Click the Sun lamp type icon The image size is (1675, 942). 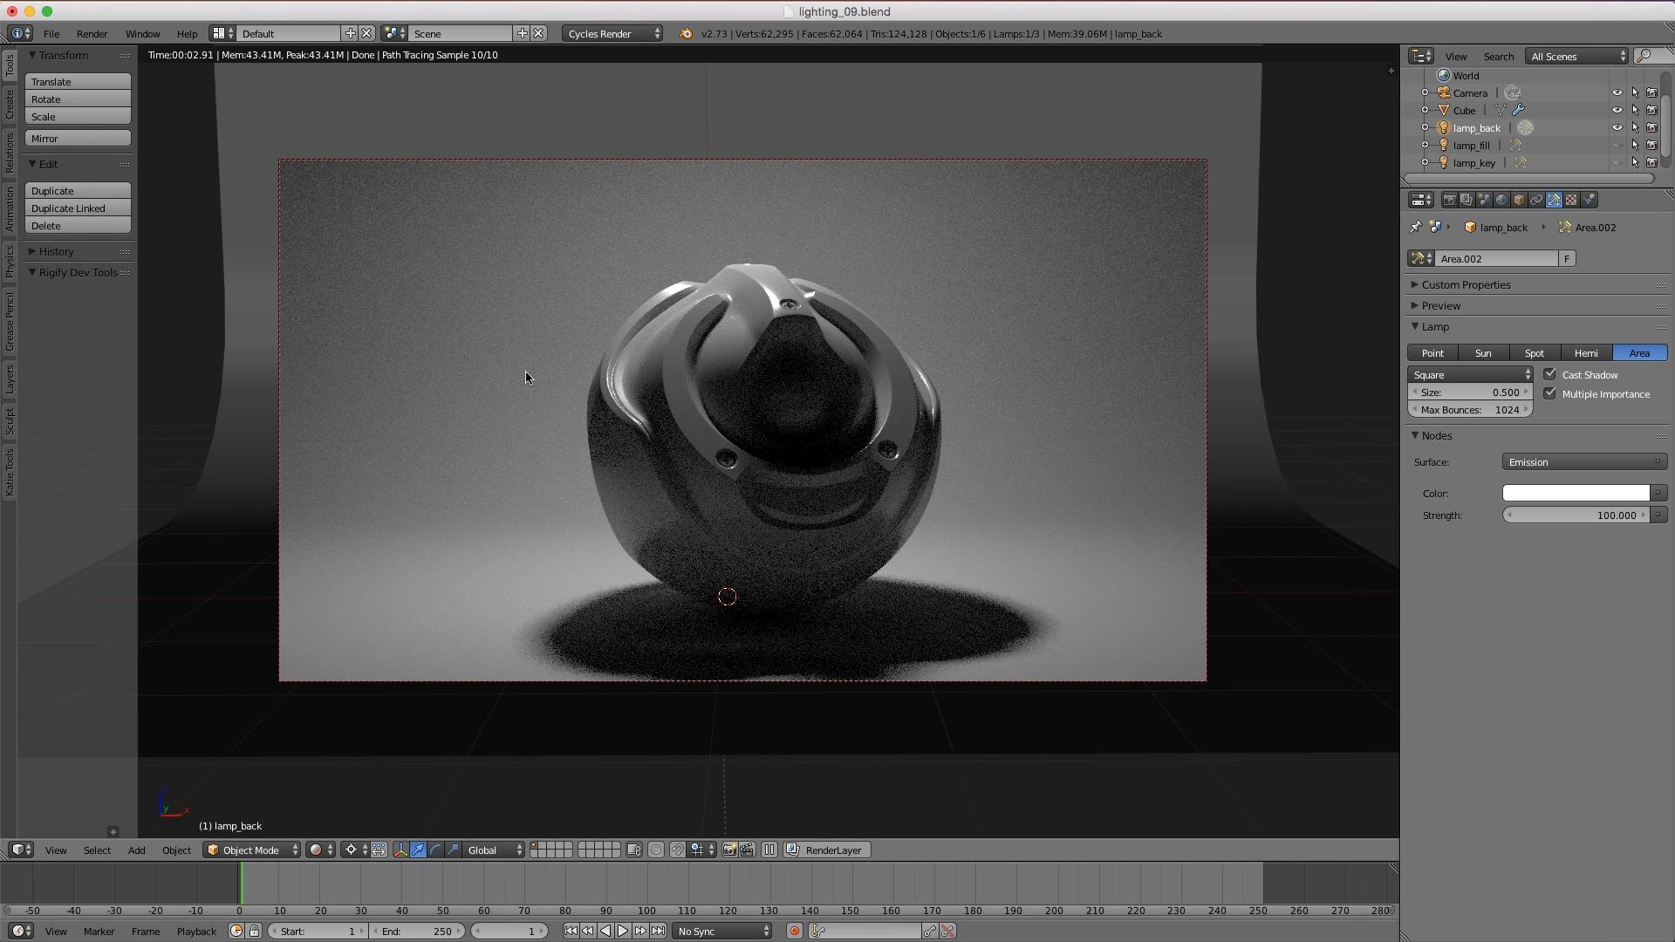click(1483, 352)
